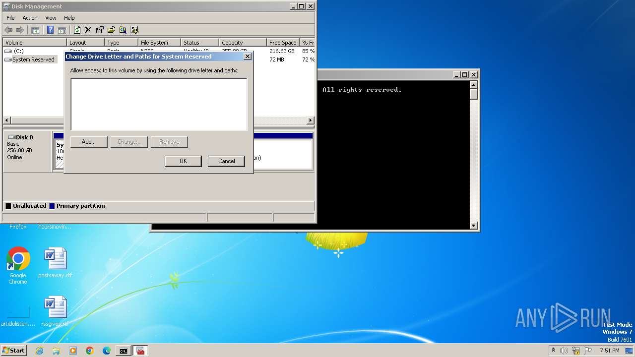Launch Chrome from the taskbar

(90, 351)
